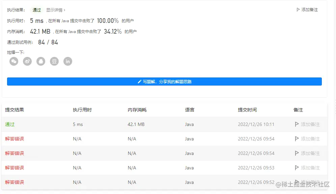
Task: Select the 2022/12/26 10:11 timestamp
Action: pyautogui.click(x=256, y=124)
